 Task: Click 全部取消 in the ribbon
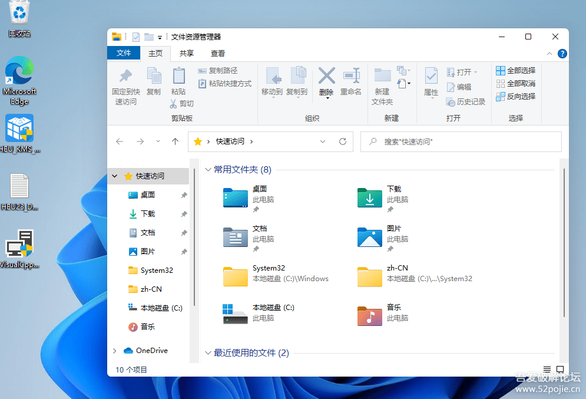516,83
